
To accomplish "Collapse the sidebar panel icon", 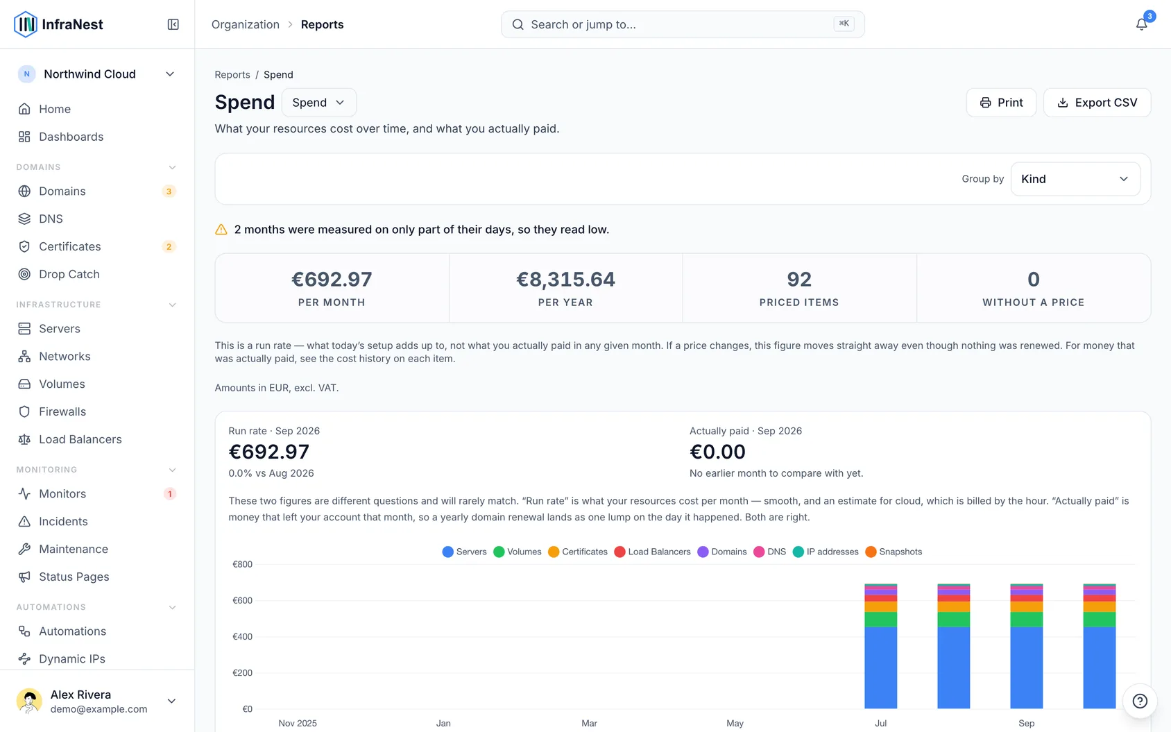I will [173, 24].
